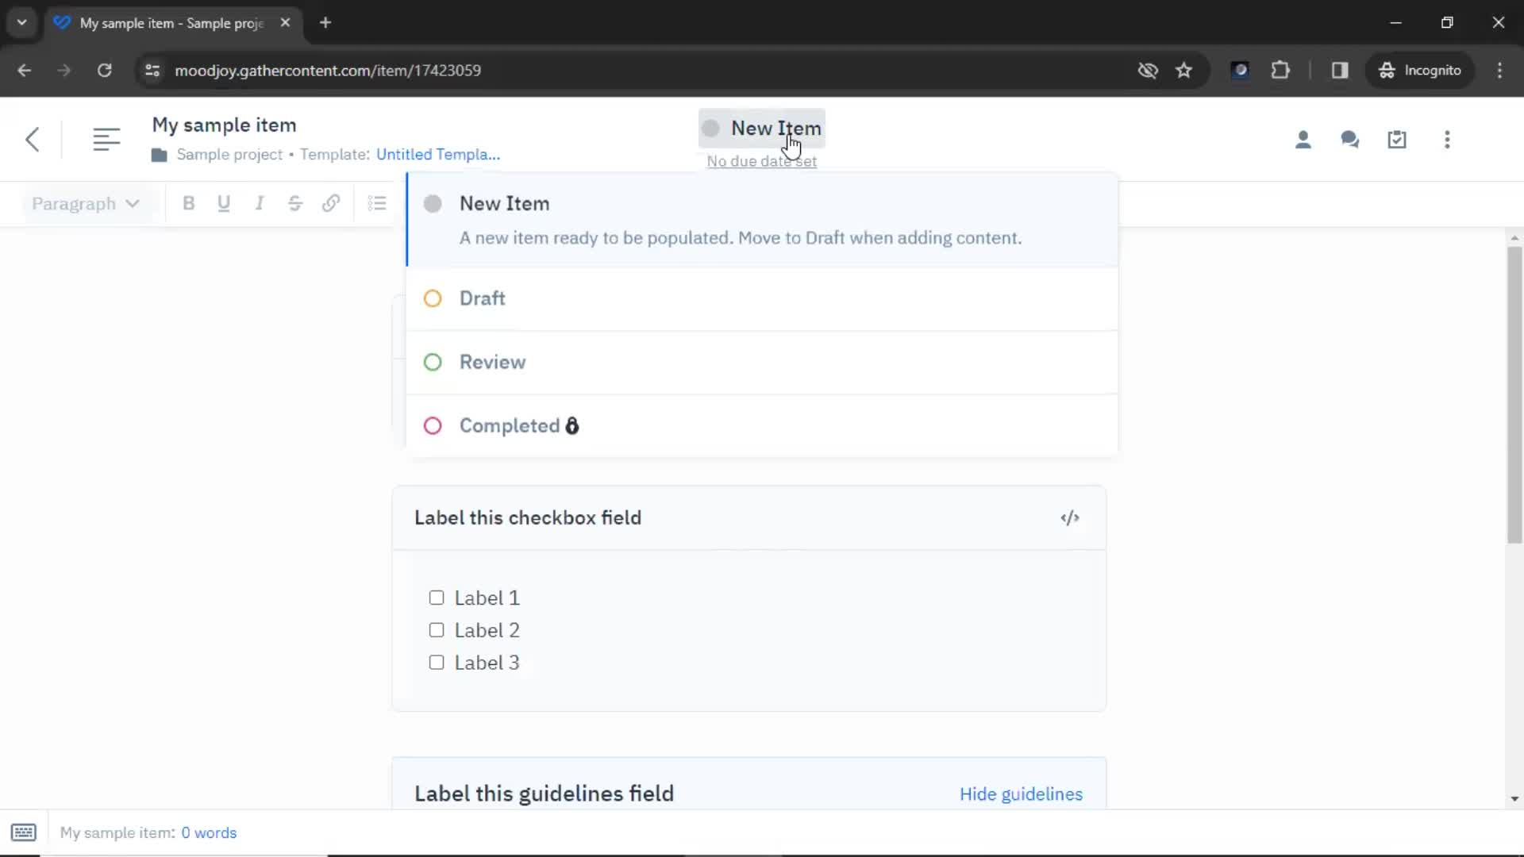The image size is (1524, 857).
Task: Click the Link insertion icon
Action: [x=331, y=202]
